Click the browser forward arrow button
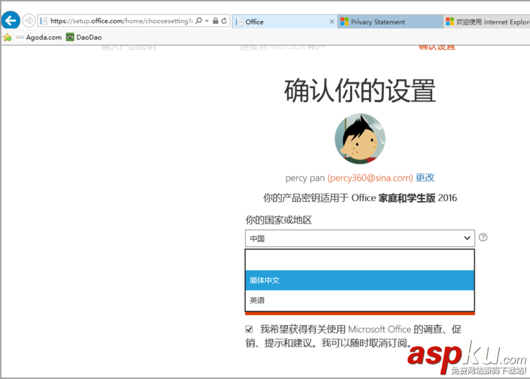 [x=29, y=21]
